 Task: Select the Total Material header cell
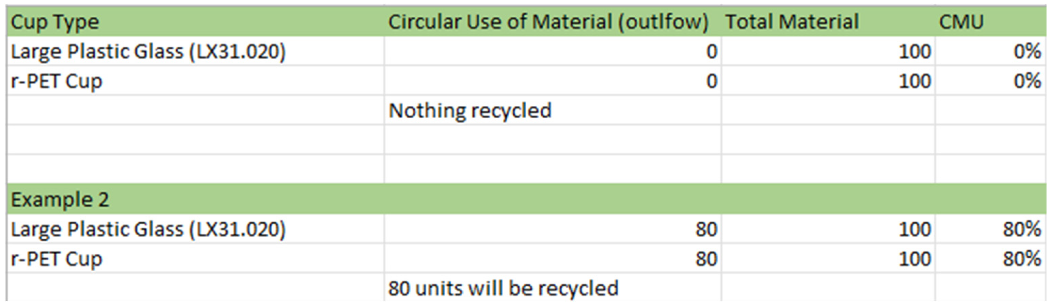(x=828, y=22)
